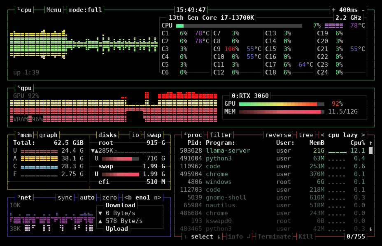
Task: Select next process with select down arrow
Action: 219,237
